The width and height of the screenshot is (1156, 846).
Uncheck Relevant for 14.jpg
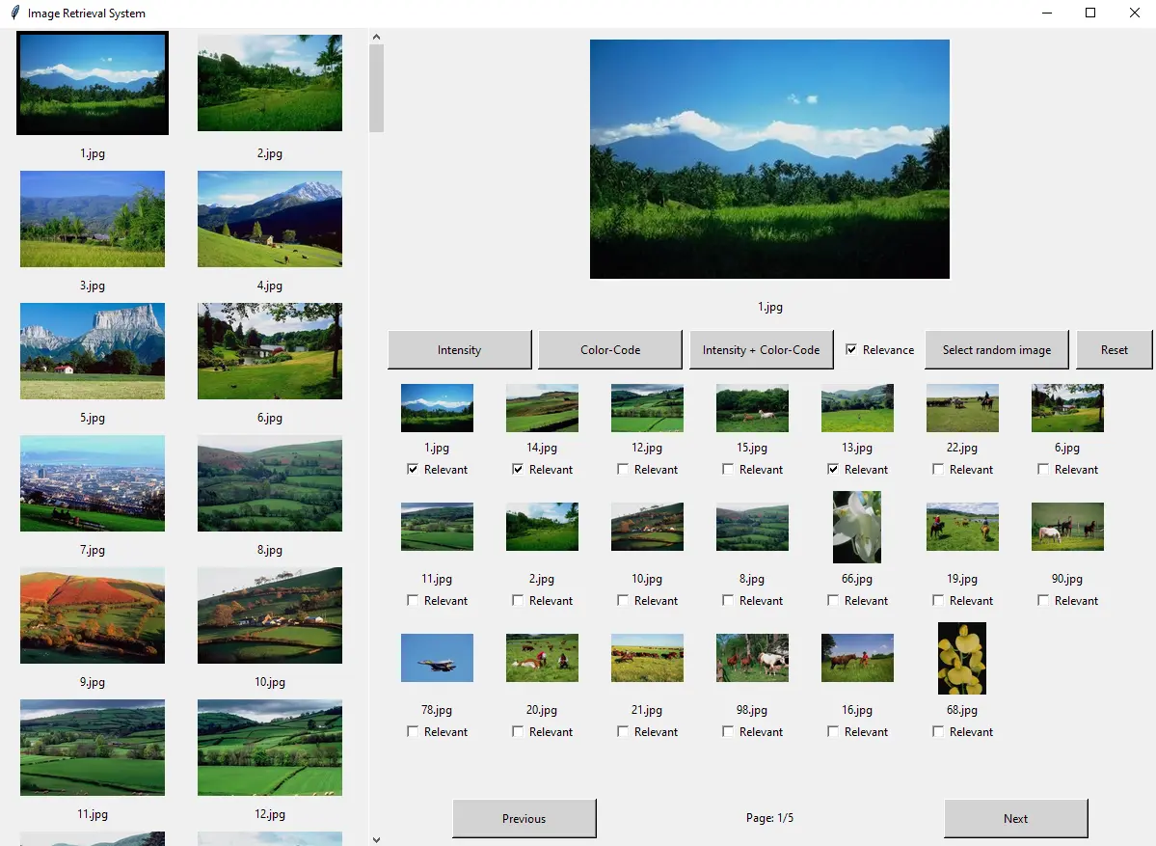[518, 469]
